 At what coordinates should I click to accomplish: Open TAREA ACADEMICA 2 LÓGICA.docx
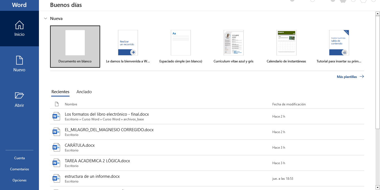pyautogui.click(x=207, y=163)
